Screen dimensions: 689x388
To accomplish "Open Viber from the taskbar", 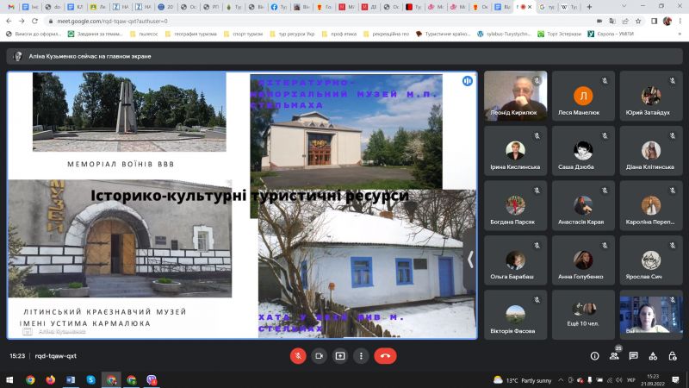I will (152, 379).
